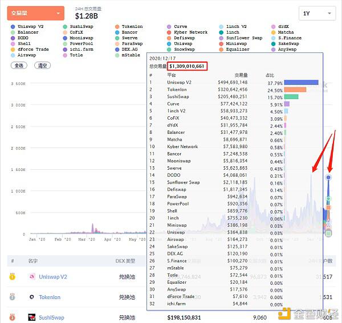Image resolution: width=342 pixels, height=323 pixels.
Task: Toggle ichi.farm legend entry
Action: point(78,49)
